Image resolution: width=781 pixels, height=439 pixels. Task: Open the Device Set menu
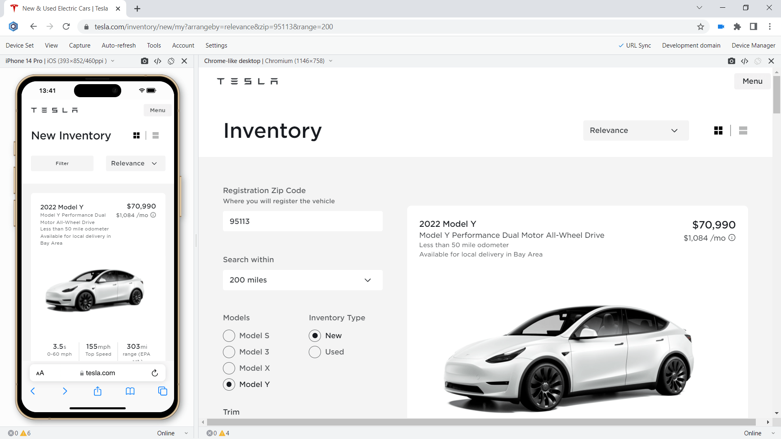click(20, 45)
